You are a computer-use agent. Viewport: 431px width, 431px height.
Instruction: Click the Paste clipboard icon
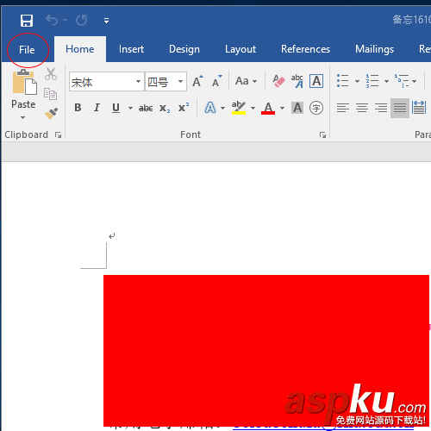[x=24, y=83]
